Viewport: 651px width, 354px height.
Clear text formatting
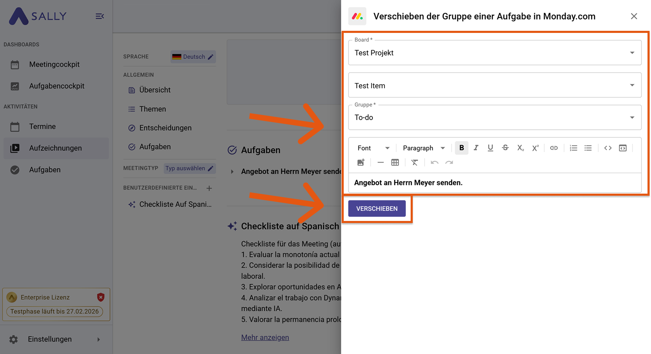[414, 162]
